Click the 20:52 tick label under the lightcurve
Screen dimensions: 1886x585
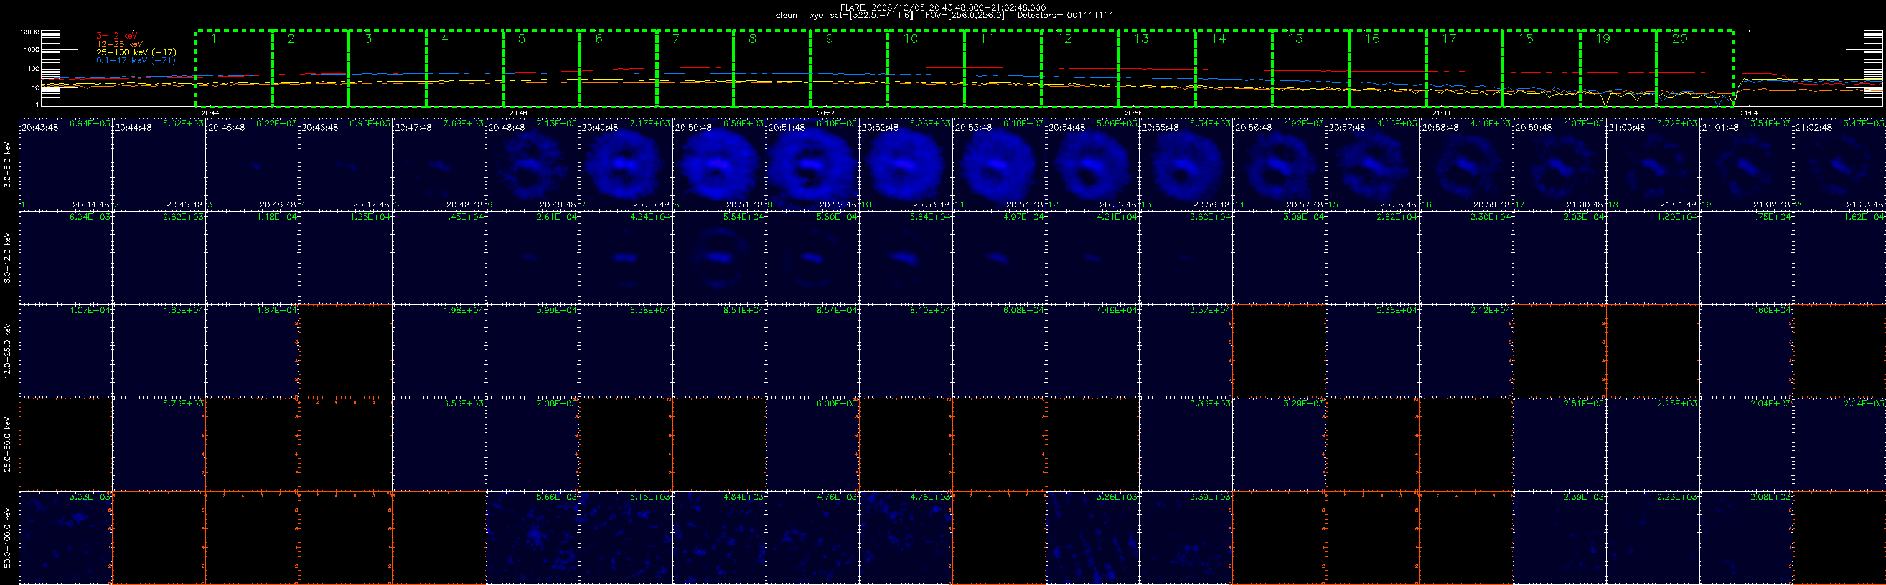click(x=826, y=113)
